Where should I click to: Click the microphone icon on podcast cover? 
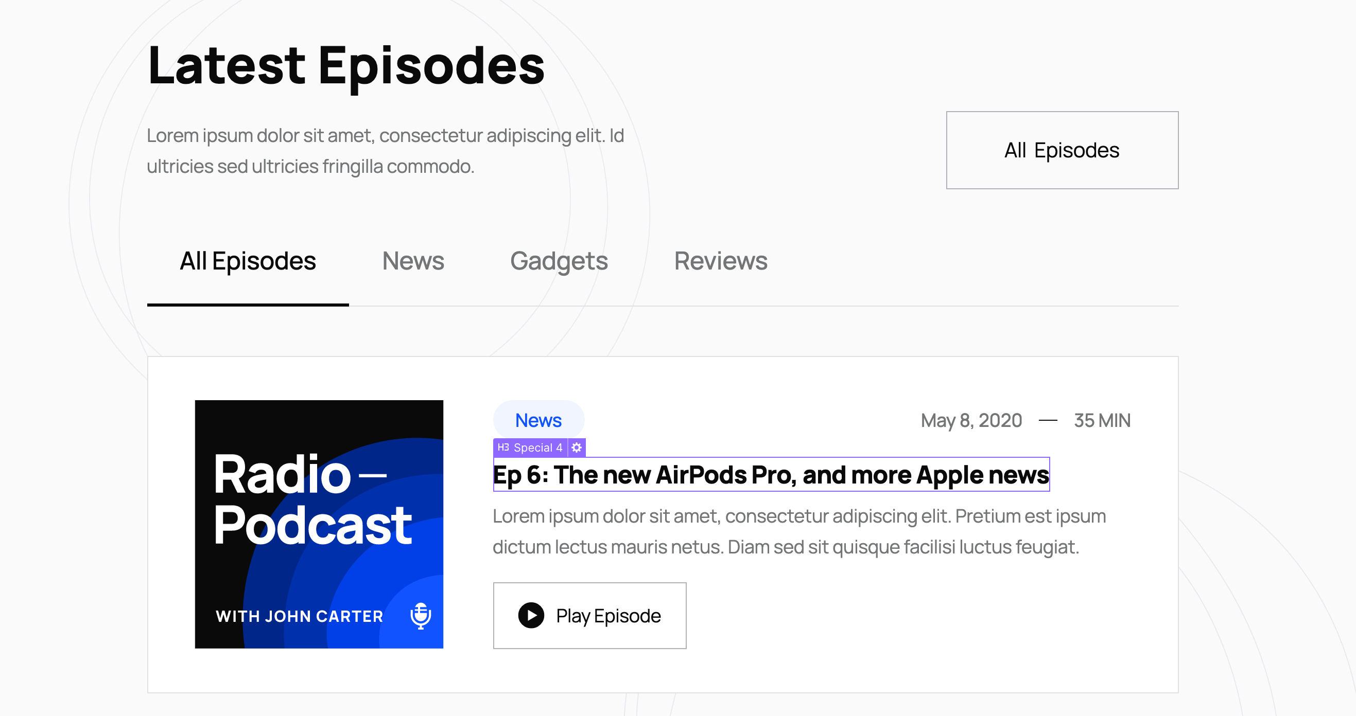point(421,616)
